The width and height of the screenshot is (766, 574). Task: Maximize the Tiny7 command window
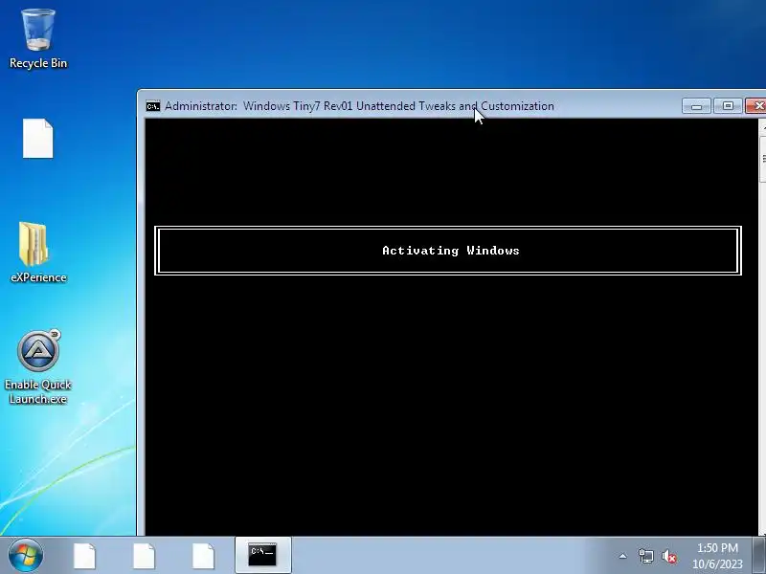[728, 106]
